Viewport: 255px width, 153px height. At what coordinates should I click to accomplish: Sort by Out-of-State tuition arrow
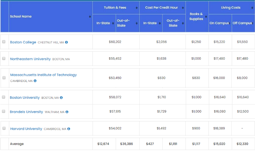(x=137, y=23)
